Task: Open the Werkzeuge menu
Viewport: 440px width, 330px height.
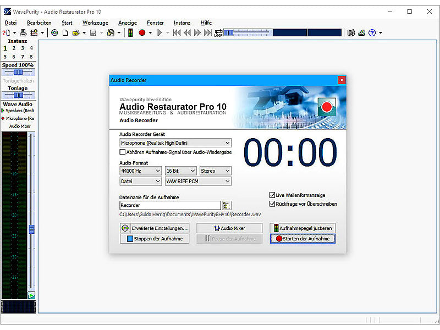Action: [95, 23]
